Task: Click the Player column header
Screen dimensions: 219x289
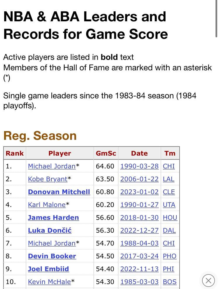Action: click(x=60, y=153)
